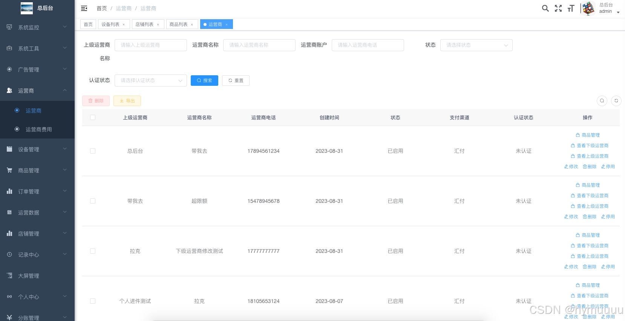This screenshot has height=321, width=625.
Task: Expand the 广告管理 menu chevron
Action: 65,69
